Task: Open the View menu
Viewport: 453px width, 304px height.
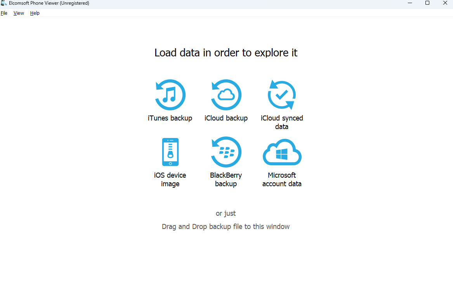Action: click(x=19, y=13)
